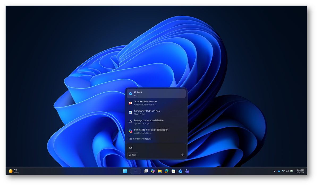Open the weather widget showing 71°F Sunny
The image size is (318, 186).
pos(14,171)
